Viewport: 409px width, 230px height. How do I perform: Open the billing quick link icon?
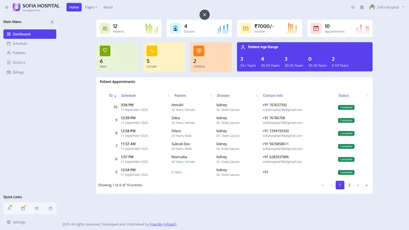[x=37, y=208]
